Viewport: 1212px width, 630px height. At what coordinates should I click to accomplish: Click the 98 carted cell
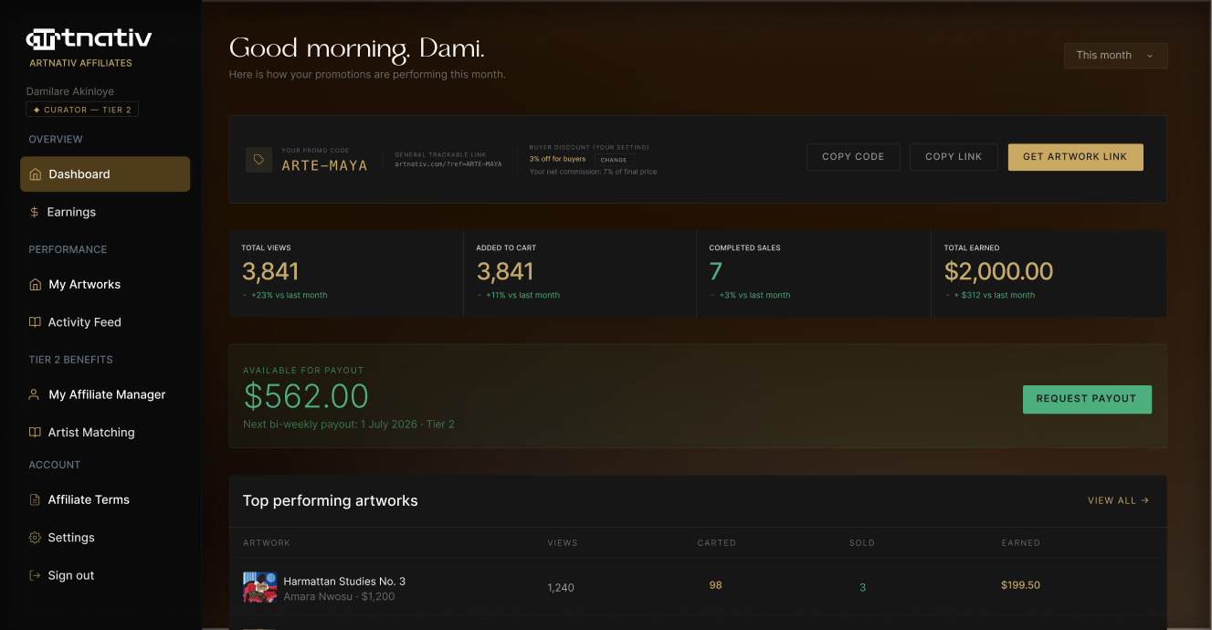tap(715, 585)
